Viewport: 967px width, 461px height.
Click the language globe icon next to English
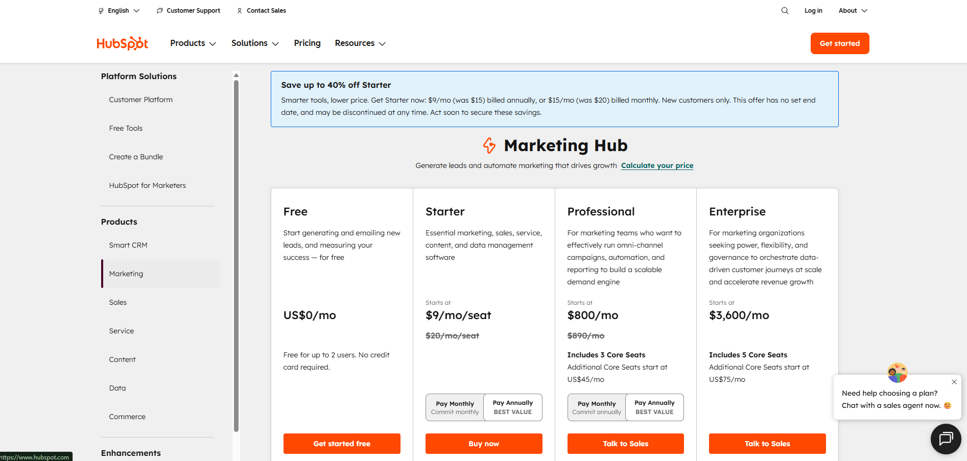pyautogui.click(x=101, y=10)
